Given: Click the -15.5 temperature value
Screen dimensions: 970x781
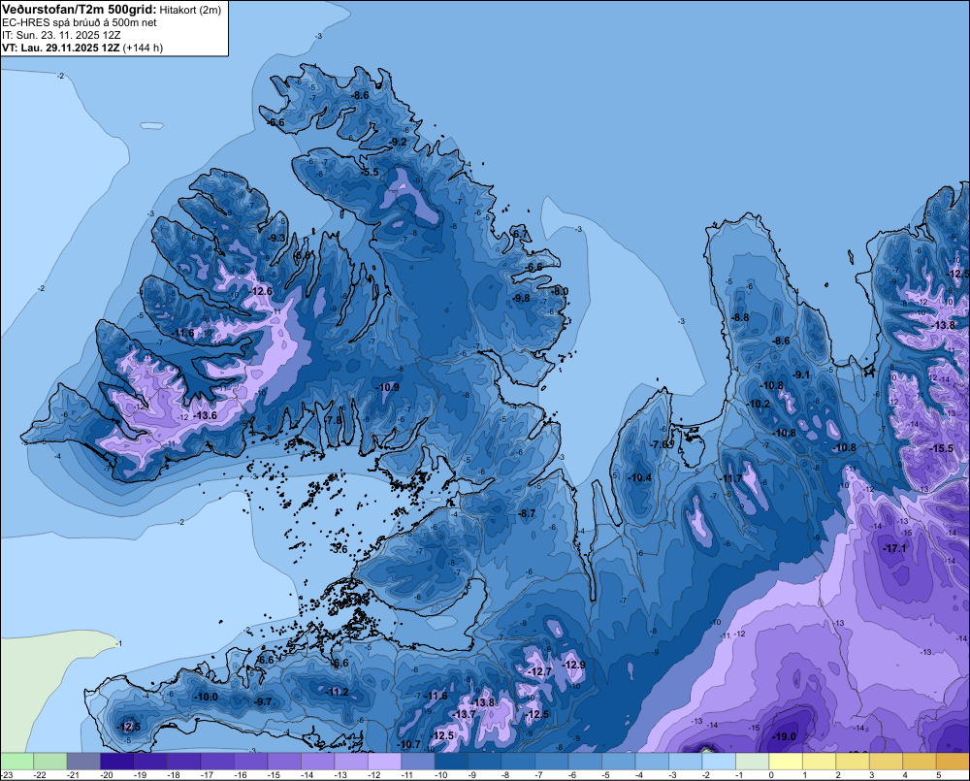Looking at the screenshot, I should pos(942,448).
